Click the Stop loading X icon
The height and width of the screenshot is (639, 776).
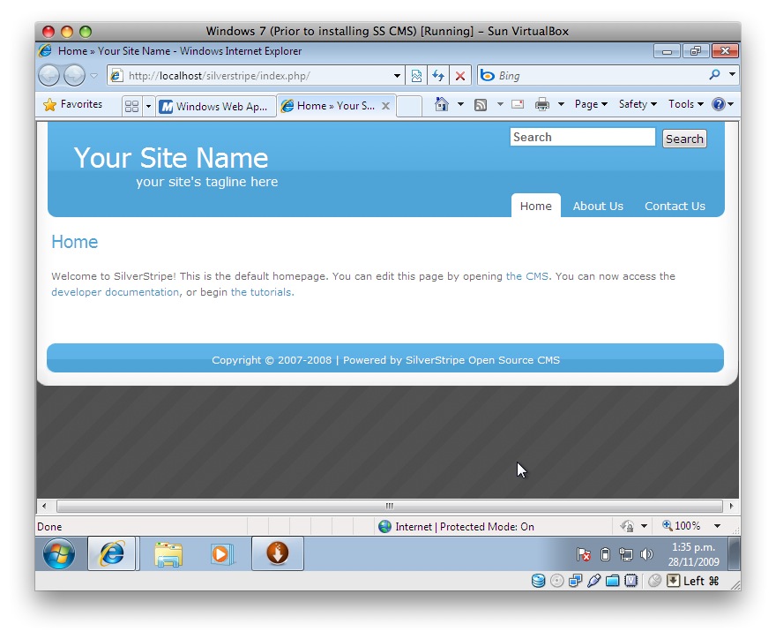point(460,76)
